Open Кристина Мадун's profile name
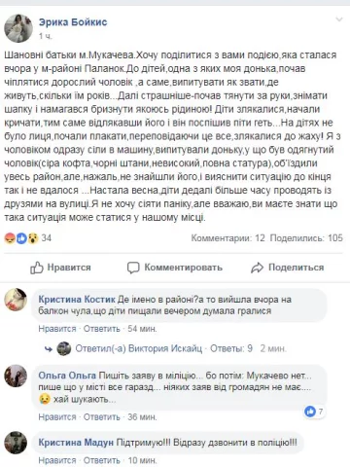 pyautogui.click(x=76, y=443)
